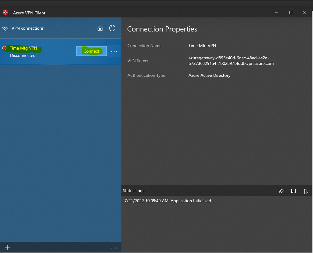Click 'Application Initialized' log entry

(168, 201)
